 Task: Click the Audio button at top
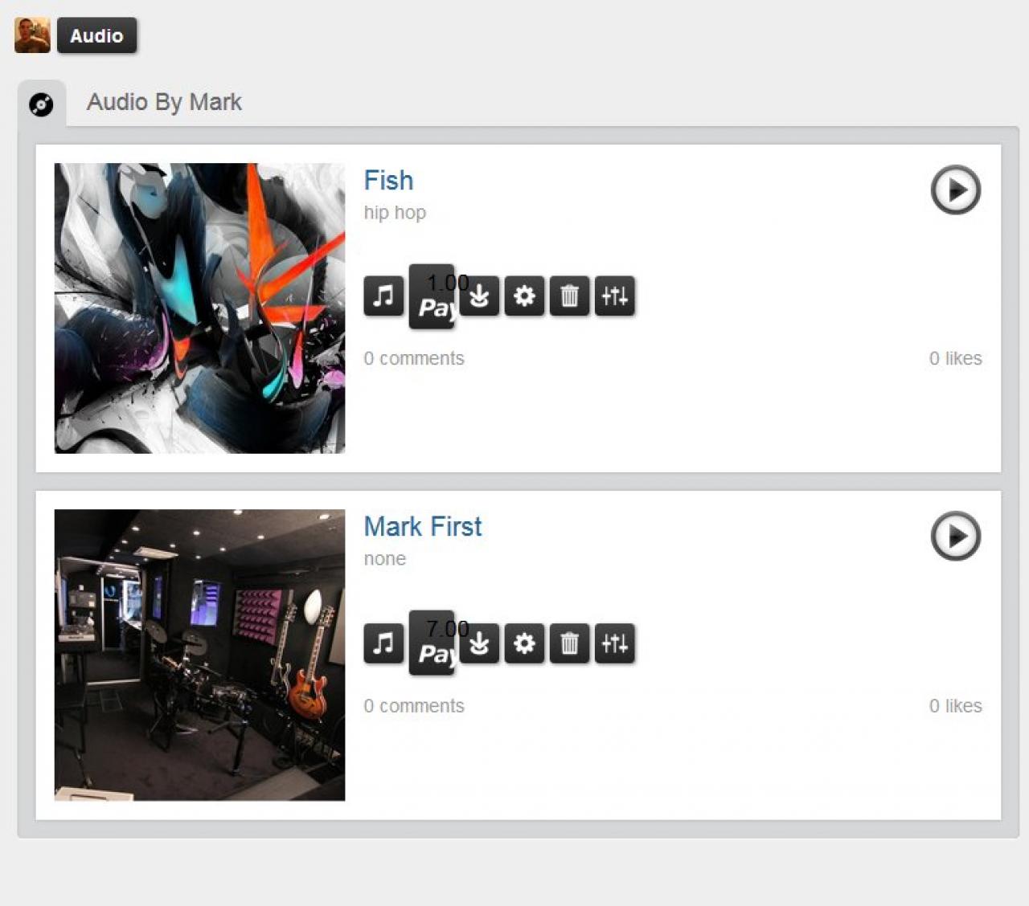coord(96,35)
